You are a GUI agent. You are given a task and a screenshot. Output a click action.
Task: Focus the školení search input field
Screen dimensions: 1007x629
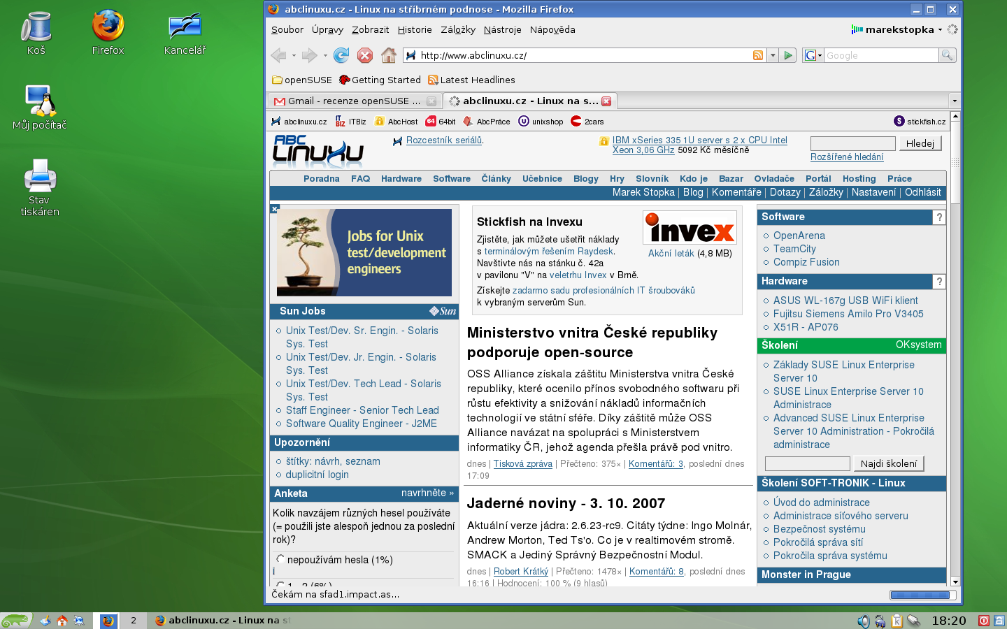(807, 463)
